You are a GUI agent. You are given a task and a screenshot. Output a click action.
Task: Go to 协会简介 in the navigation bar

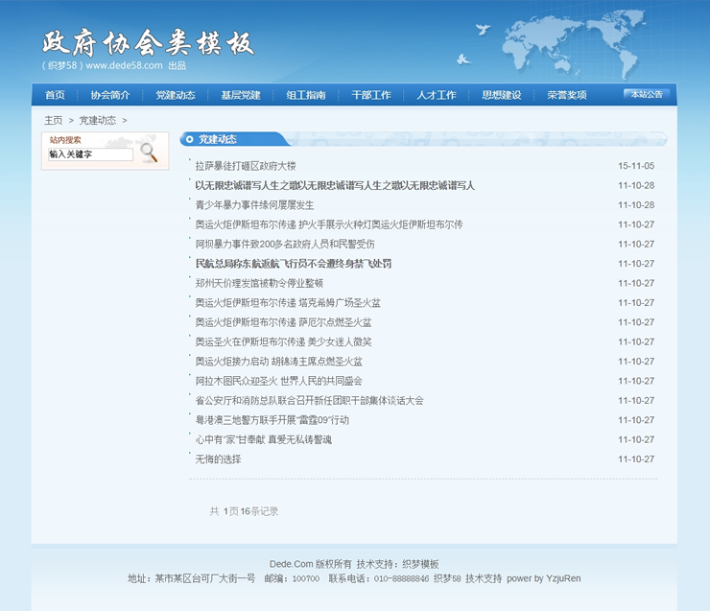point(110,95)
